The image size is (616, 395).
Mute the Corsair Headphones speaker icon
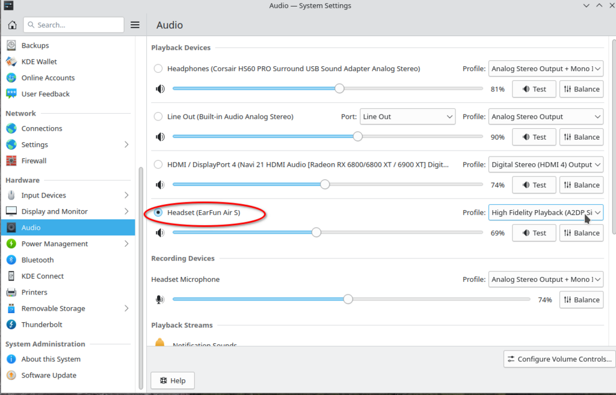(160, 89)
